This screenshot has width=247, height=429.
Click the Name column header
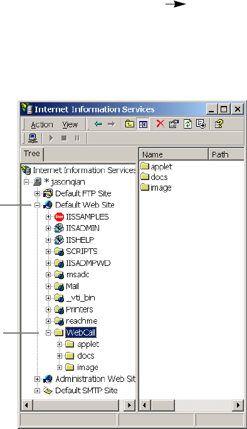[174, 154]
